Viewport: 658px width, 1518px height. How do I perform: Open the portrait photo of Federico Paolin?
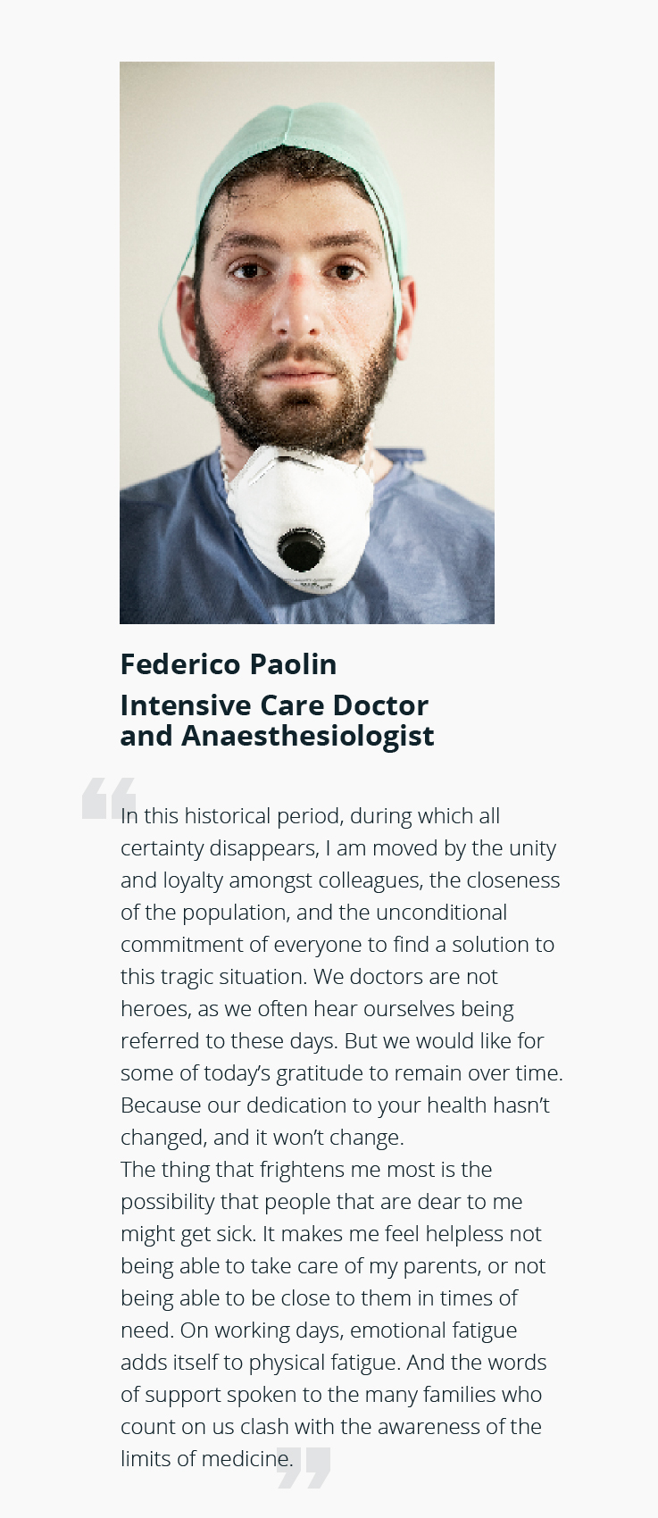coord(307,343)
